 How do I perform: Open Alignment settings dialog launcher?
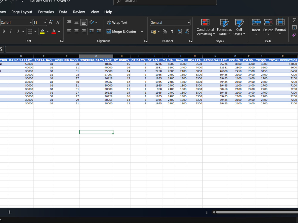click(x=145, y=41)
